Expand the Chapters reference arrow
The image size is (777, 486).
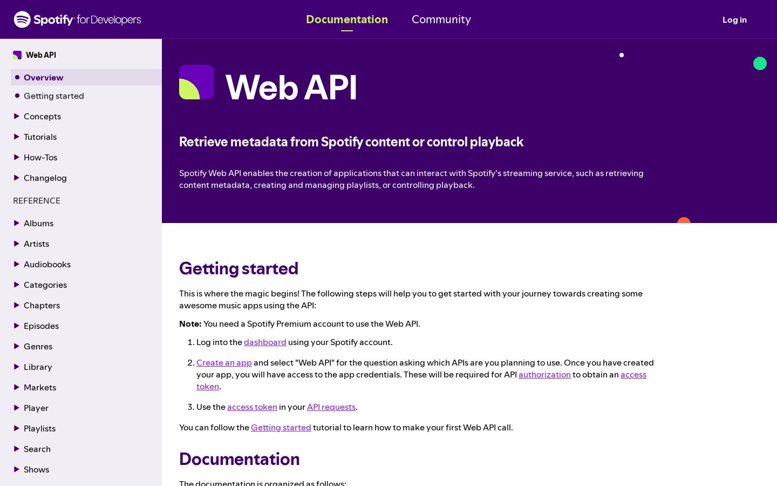pos(16,305)
